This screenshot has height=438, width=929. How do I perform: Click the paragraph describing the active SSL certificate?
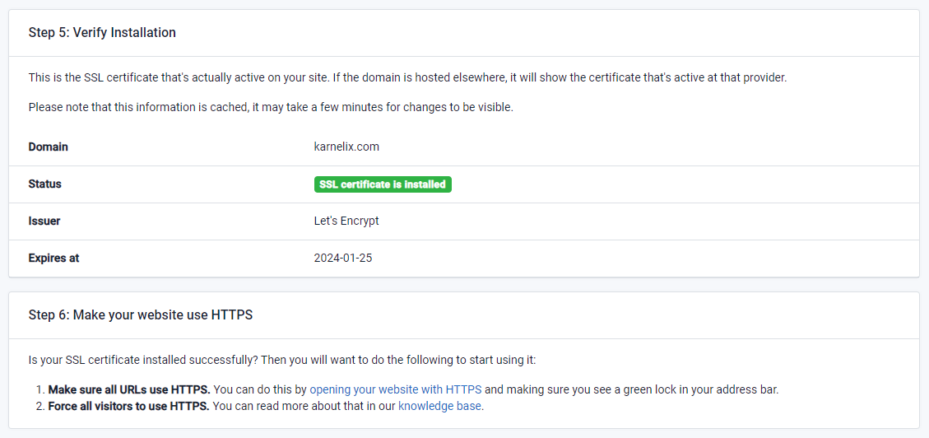click(407, 78)
